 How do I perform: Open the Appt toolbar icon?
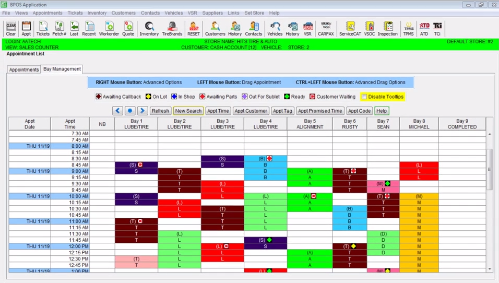26,29
